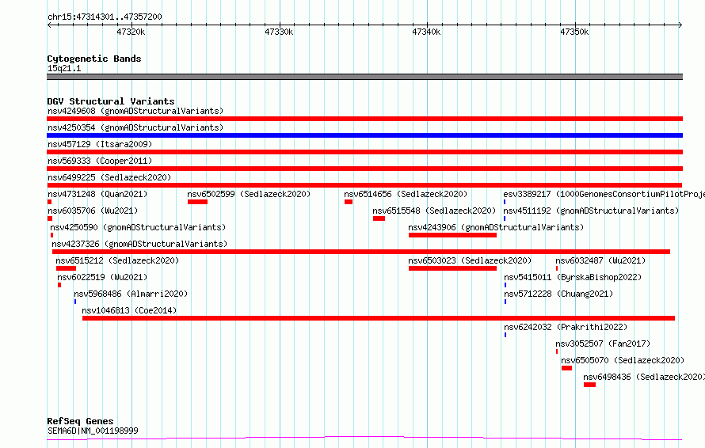This screenshot has width=705, height=448.
Task: Click the red bar under nsv6514656
Action: 349,202
